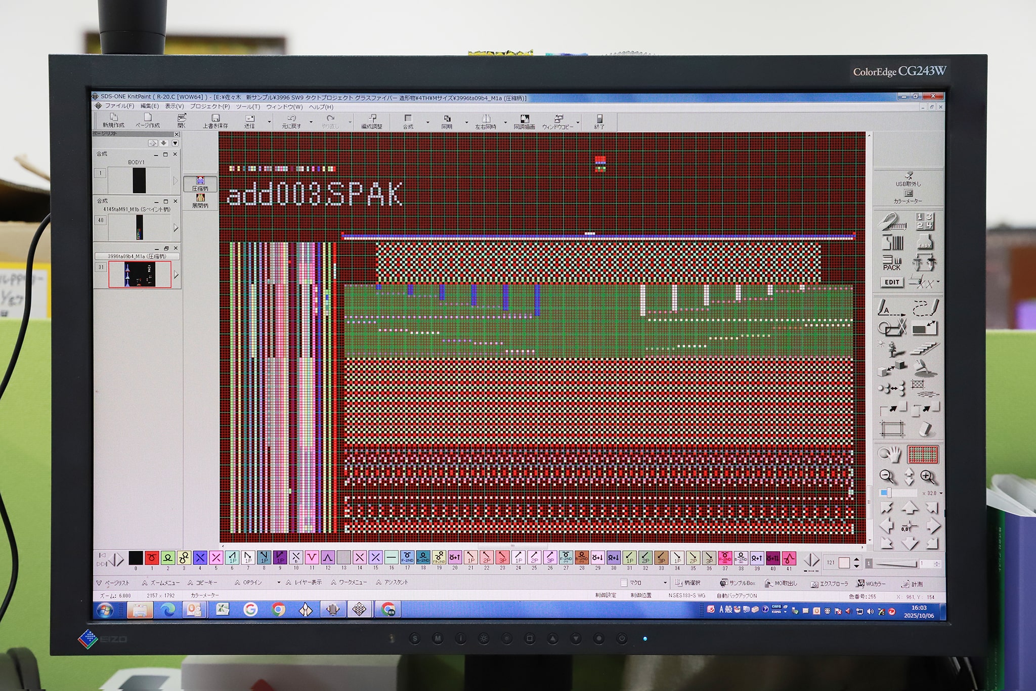Open dropdown arrow next to 合成
The width and height of the screenshot is (1036, 691).
click(427, 122)
